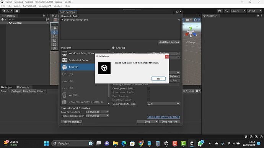Enable Deep Profiling checkbox
264x148 pixels.
click(148, 96)
